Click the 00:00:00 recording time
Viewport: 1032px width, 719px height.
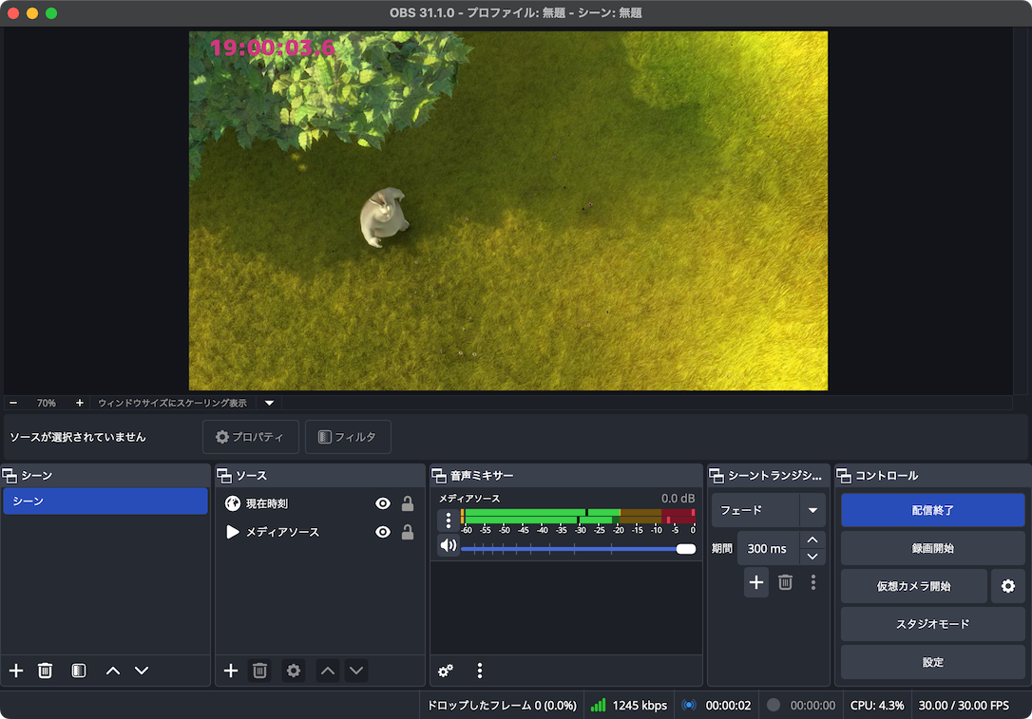coord(812,705)
